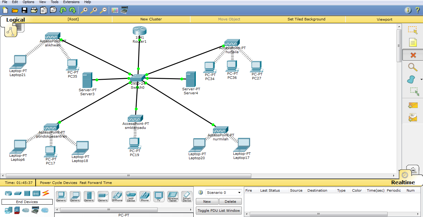Image resolution: width=423 pixels, height=217 pixels.
Task: Click the Save floppy disk icon
Action: coord(24,10)
